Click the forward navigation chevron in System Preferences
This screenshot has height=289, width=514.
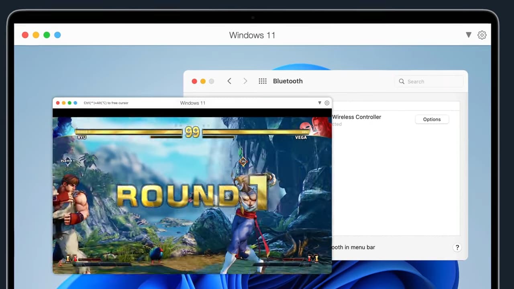tap(245, 81)
